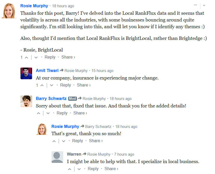The image size is (215, 174).
Task: Open Amit Tiwari's profile name link
Action: click(47, 70)
